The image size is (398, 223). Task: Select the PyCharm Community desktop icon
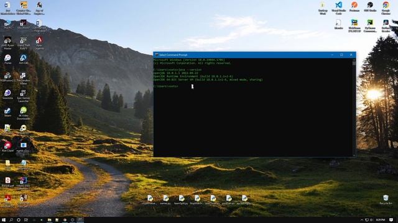click(370, 25)
